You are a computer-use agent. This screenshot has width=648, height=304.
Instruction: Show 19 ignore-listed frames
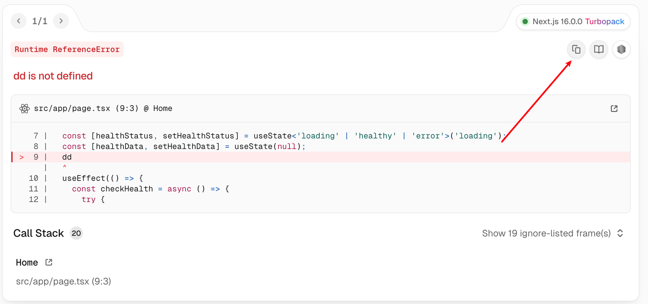(546, 233)
